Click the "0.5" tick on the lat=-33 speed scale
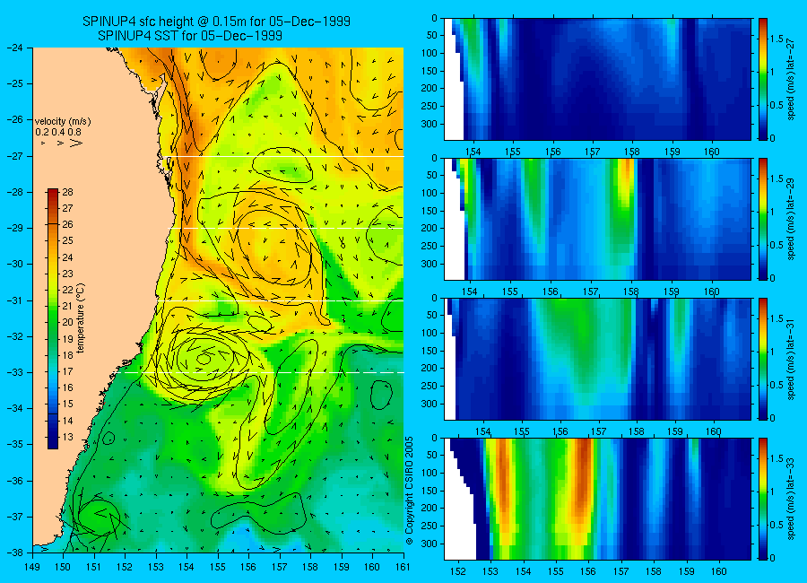 pos(777,525)
